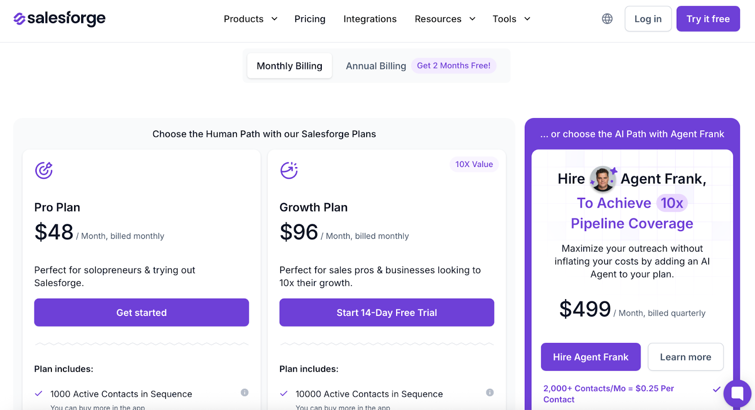This screenshot has height=410, width=755.
Task: Switch to Monthly Billing
Action: pos(289,66)
